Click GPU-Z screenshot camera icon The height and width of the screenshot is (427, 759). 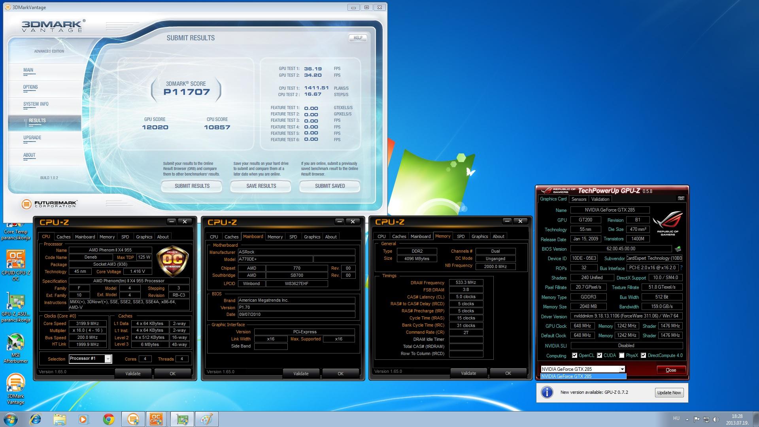681,198
